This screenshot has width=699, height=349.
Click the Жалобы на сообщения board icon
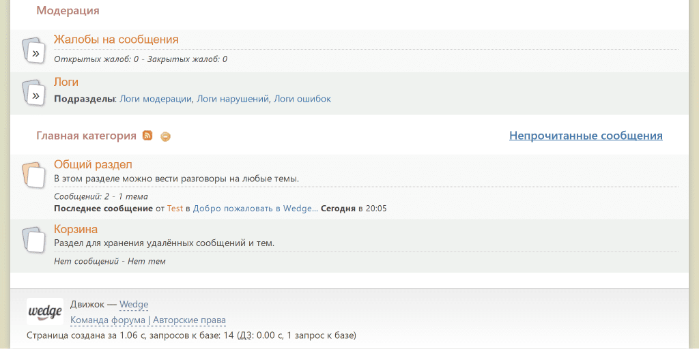[x=33, y=50]
